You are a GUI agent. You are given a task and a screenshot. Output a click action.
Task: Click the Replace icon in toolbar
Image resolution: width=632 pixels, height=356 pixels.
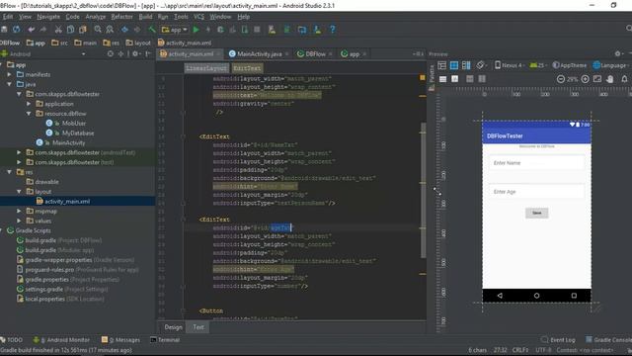(110, 30)
